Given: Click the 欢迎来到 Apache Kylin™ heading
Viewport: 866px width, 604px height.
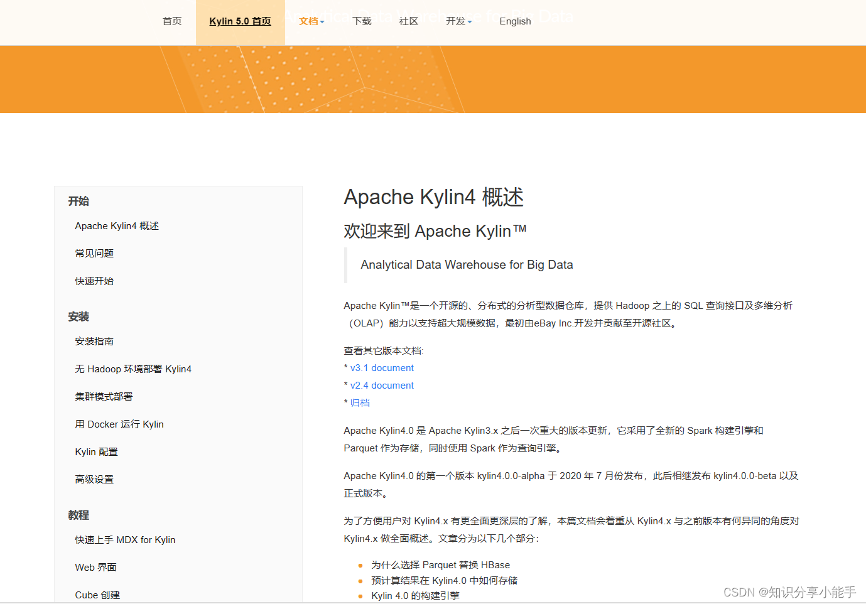Looking at the screenshot, I should 435,231.
